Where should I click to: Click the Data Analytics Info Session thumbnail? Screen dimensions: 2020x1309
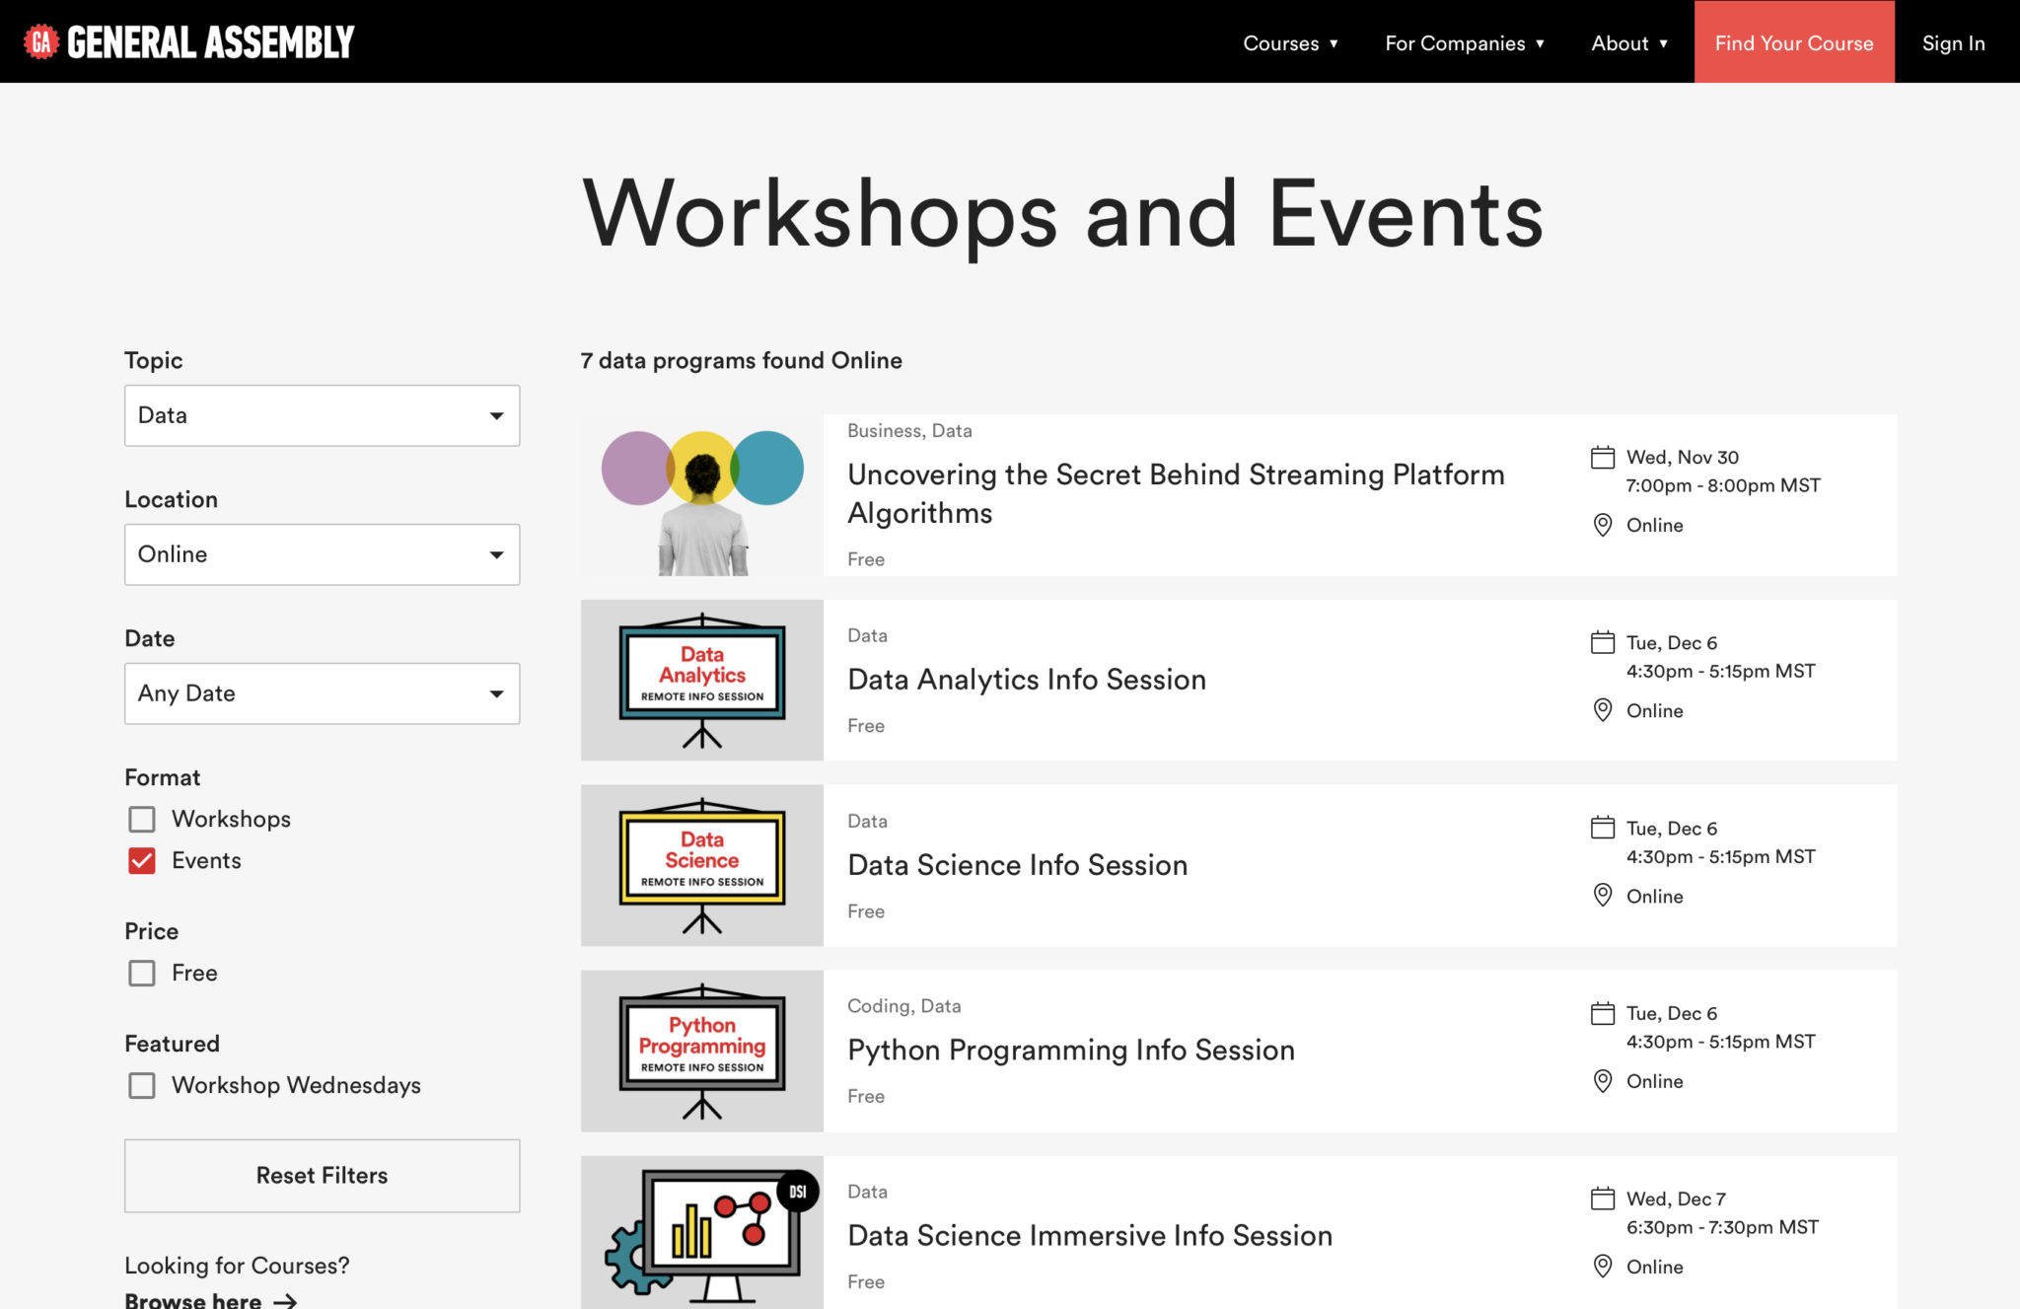[x=700, y=680]
